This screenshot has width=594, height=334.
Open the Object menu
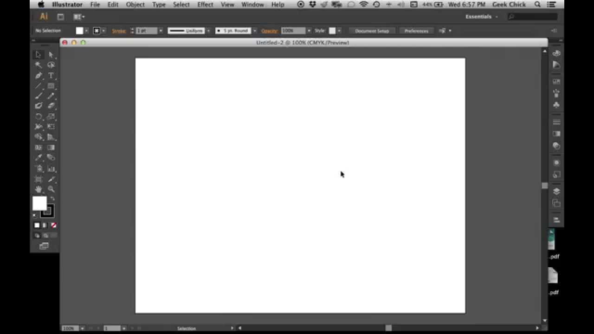(135, 5)
